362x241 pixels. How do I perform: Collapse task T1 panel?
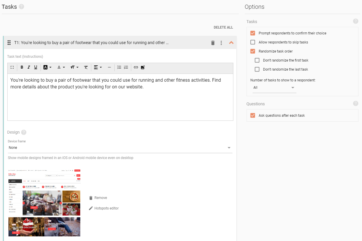pyautogui.click(x=231, y=43)
